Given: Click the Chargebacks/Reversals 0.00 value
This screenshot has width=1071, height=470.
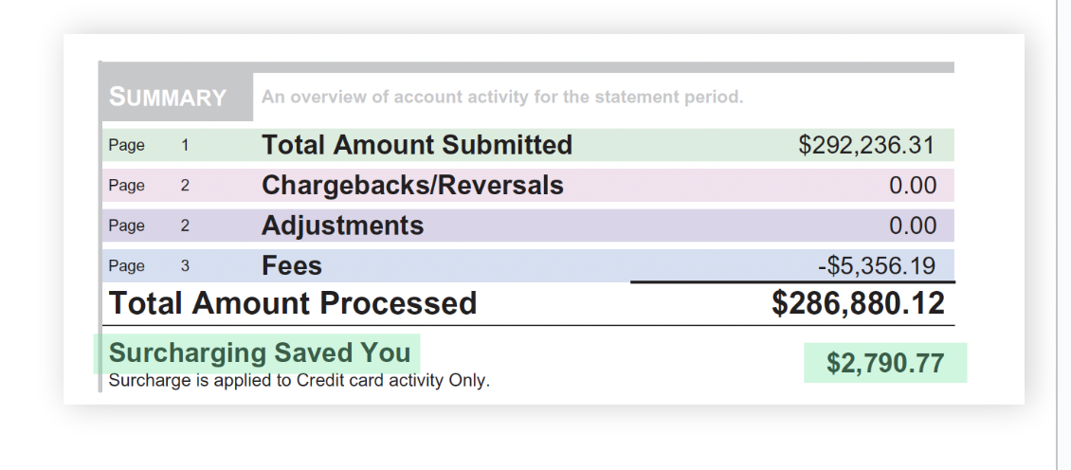Looking at the screenshot, I should point(913,185).
